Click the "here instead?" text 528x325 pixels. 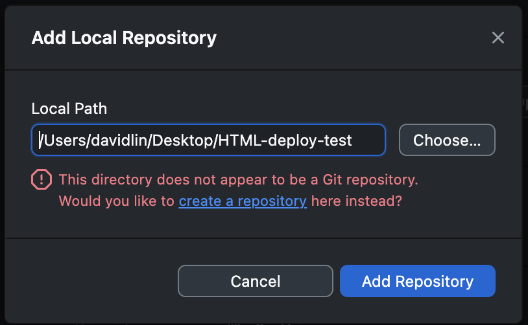pos(357,201)
